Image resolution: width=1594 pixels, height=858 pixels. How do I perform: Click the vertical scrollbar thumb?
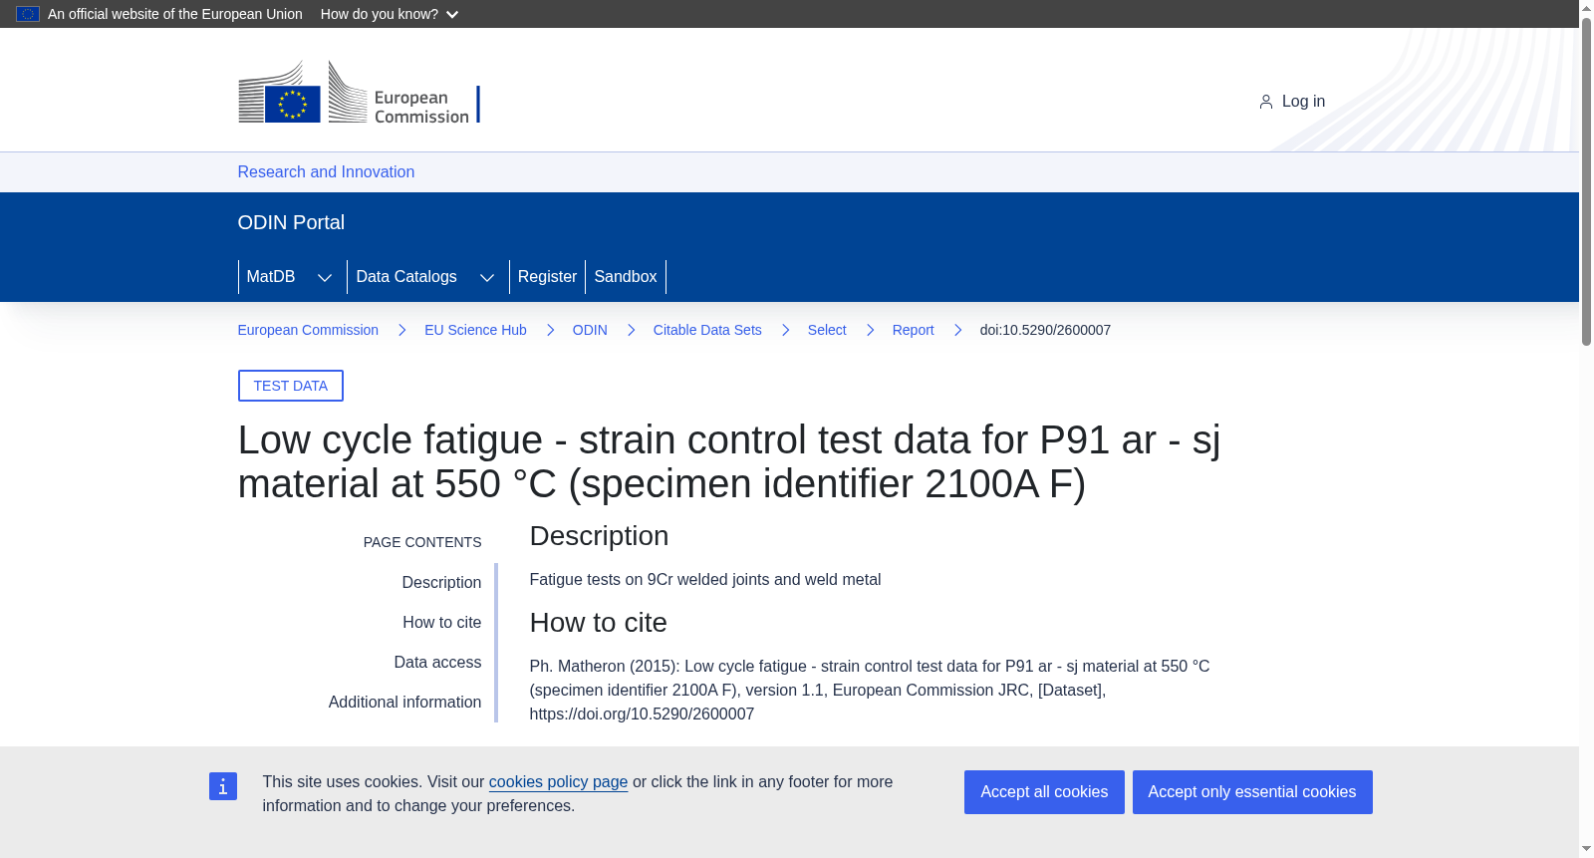(1586, 181)
